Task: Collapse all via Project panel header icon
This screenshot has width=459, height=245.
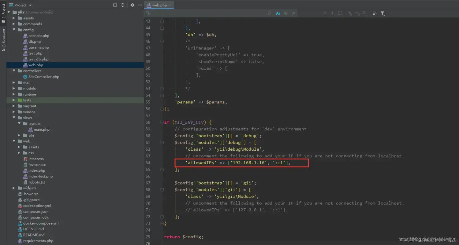Action: [123, 5]
